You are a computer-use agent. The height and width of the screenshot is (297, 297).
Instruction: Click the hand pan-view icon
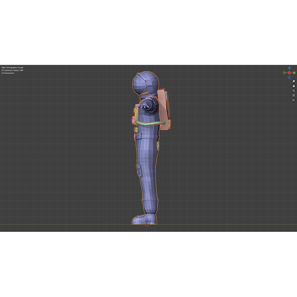pyautogui.click(x=293, y=86)
